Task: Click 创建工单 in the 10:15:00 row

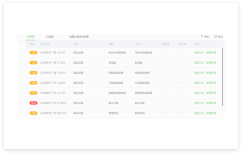Action: click(199, 93)
